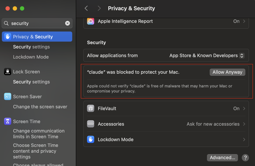
Task: Select Change the screen saver result
Action: coord(40,107)
